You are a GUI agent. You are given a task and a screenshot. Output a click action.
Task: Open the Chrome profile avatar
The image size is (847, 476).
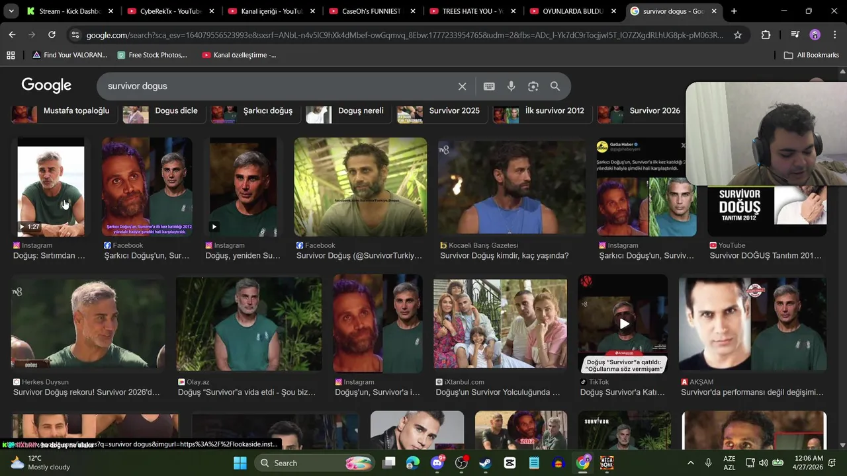pos(815,35)
